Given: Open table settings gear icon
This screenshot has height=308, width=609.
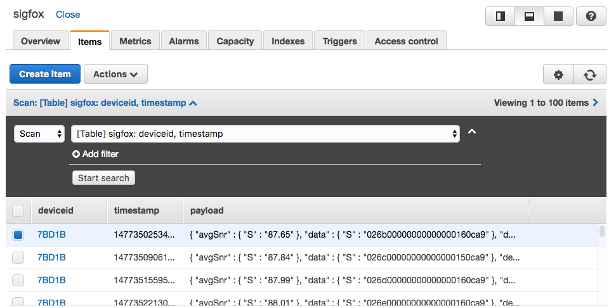Looking at the screenshot, I should [x=558, y=75].
